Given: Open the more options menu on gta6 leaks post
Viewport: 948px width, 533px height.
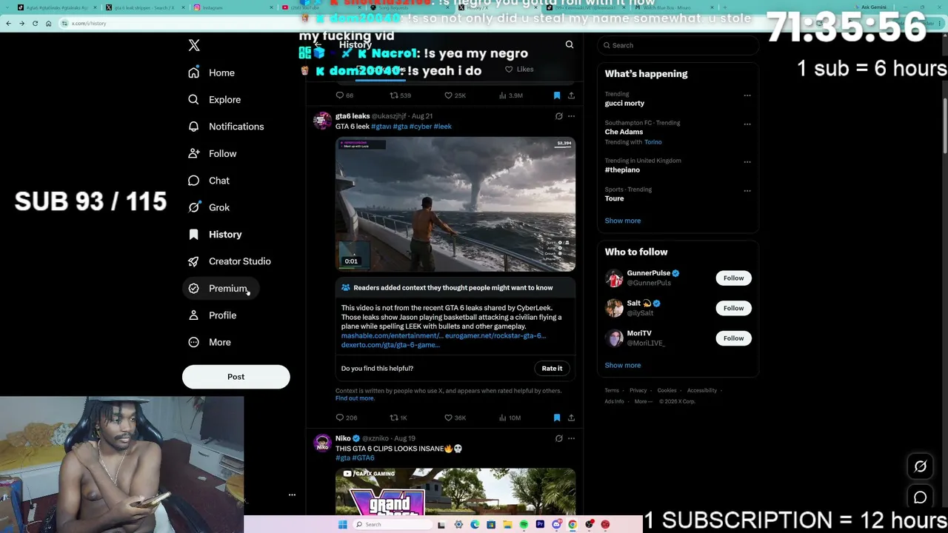Looking at the screenshot, I should coord(571,116).
